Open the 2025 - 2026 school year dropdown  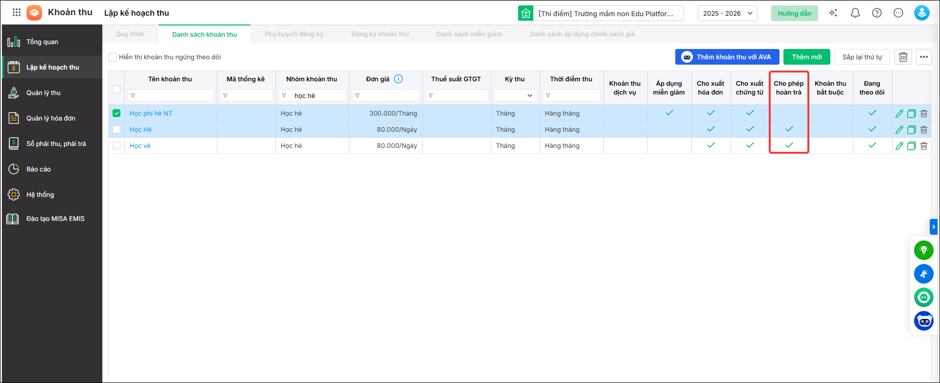click(x=728, y=13)
